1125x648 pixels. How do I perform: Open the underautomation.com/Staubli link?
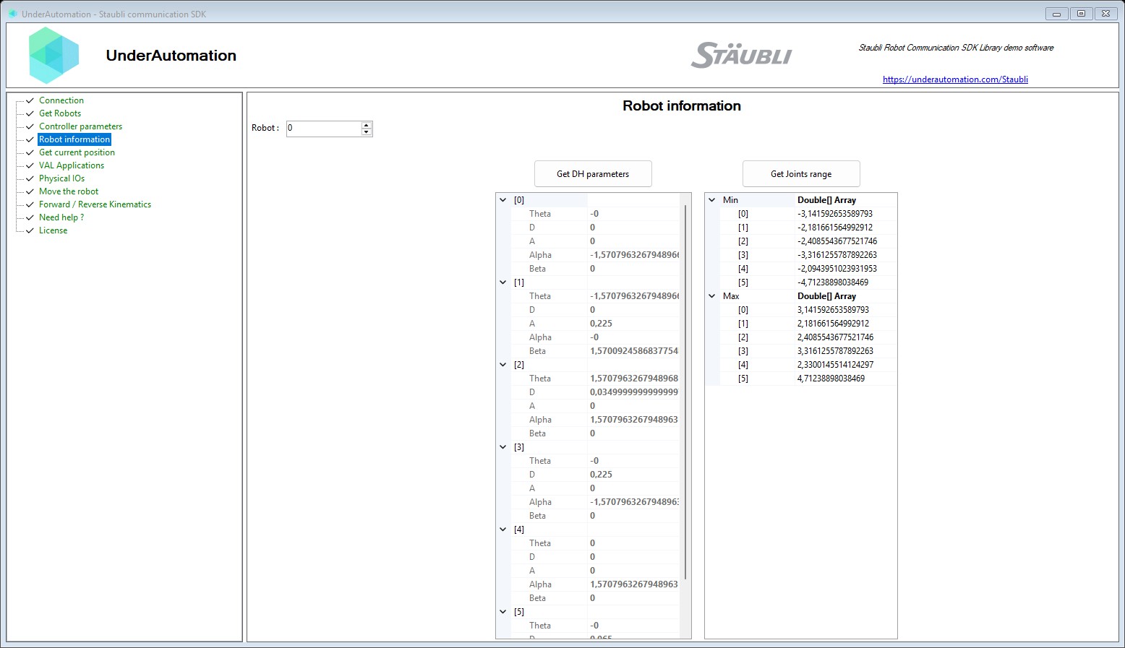click(x=955, y=79)
